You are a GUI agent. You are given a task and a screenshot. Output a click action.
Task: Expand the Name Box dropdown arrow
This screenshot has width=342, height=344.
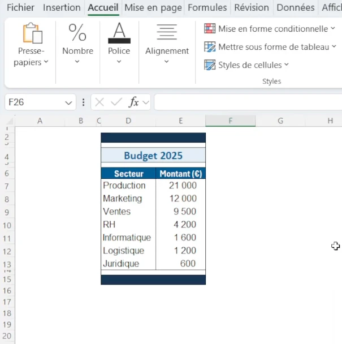coord(68,102)
